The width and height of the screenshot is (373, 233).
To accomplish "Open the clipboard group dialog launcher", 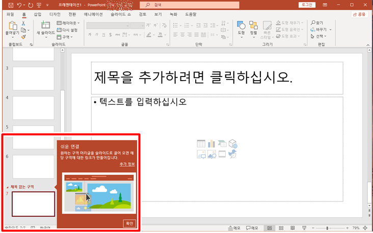I will (31, 44).
